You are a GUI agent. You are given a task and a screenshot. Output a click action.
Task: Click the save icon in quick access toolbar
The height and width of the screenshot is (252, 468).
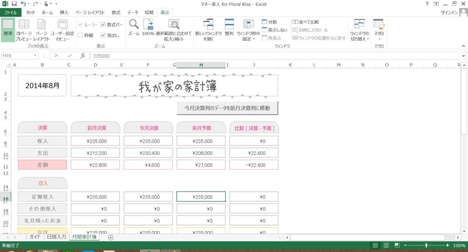pos(14,4)
